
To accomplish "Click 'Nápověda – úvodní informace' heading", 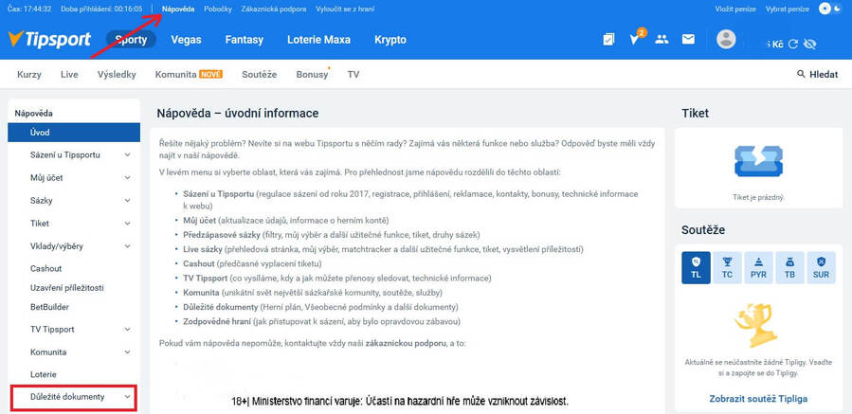I will pyautogui.click(x=238, y=113).
